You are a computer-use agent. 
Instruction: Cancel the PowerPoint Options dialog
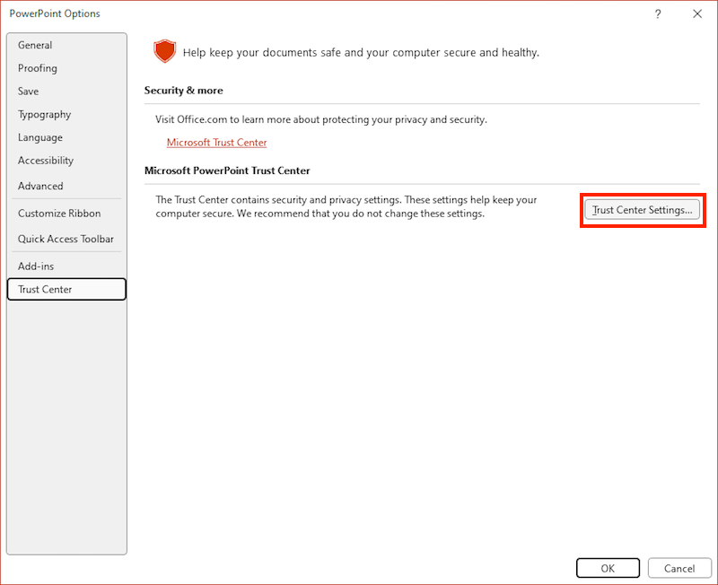(679, 568)
